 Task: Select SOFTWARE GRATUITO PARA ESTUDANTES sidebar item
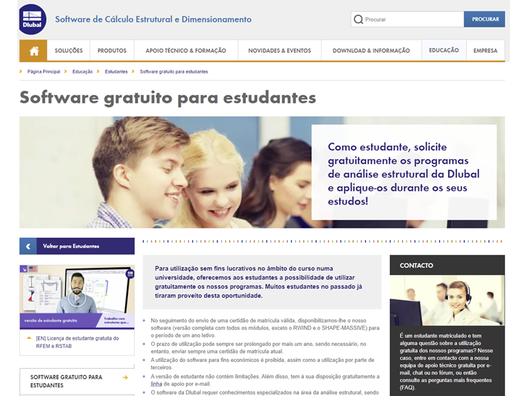tap(77, 381)
